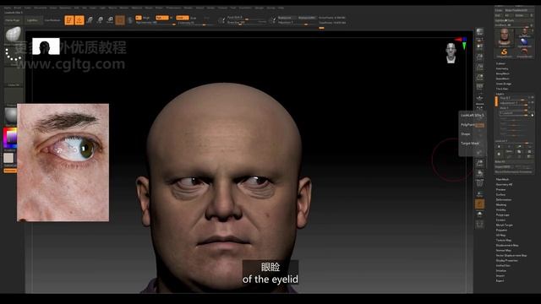Image resolution: width=541 pixels, height=304 pixels.
Task: Expand the Displacement Map subpalette
Action: 507,246
